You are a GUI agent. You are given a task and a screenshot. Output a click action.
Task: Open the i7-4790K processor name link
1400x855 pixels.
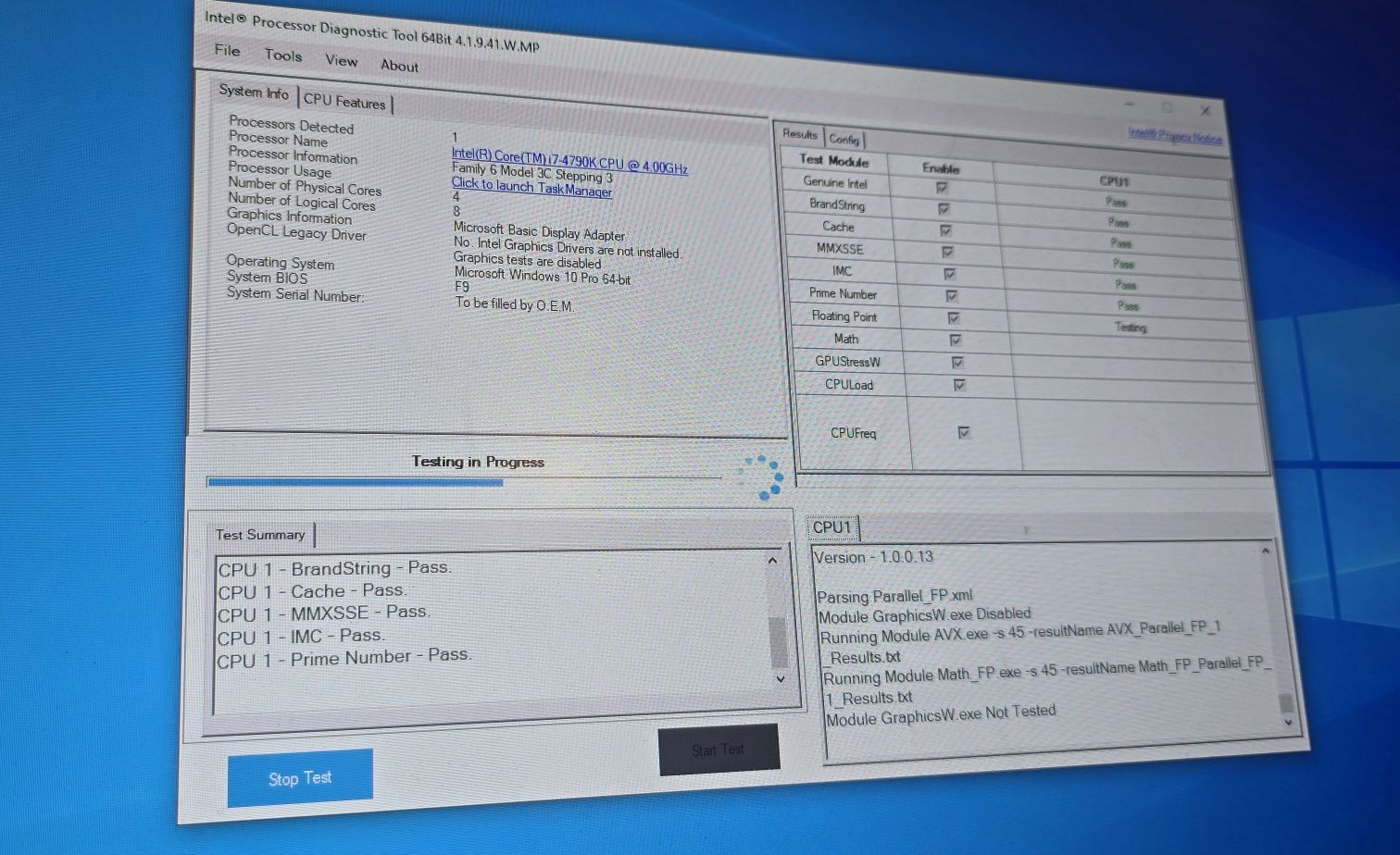click(x=569, y=161)
